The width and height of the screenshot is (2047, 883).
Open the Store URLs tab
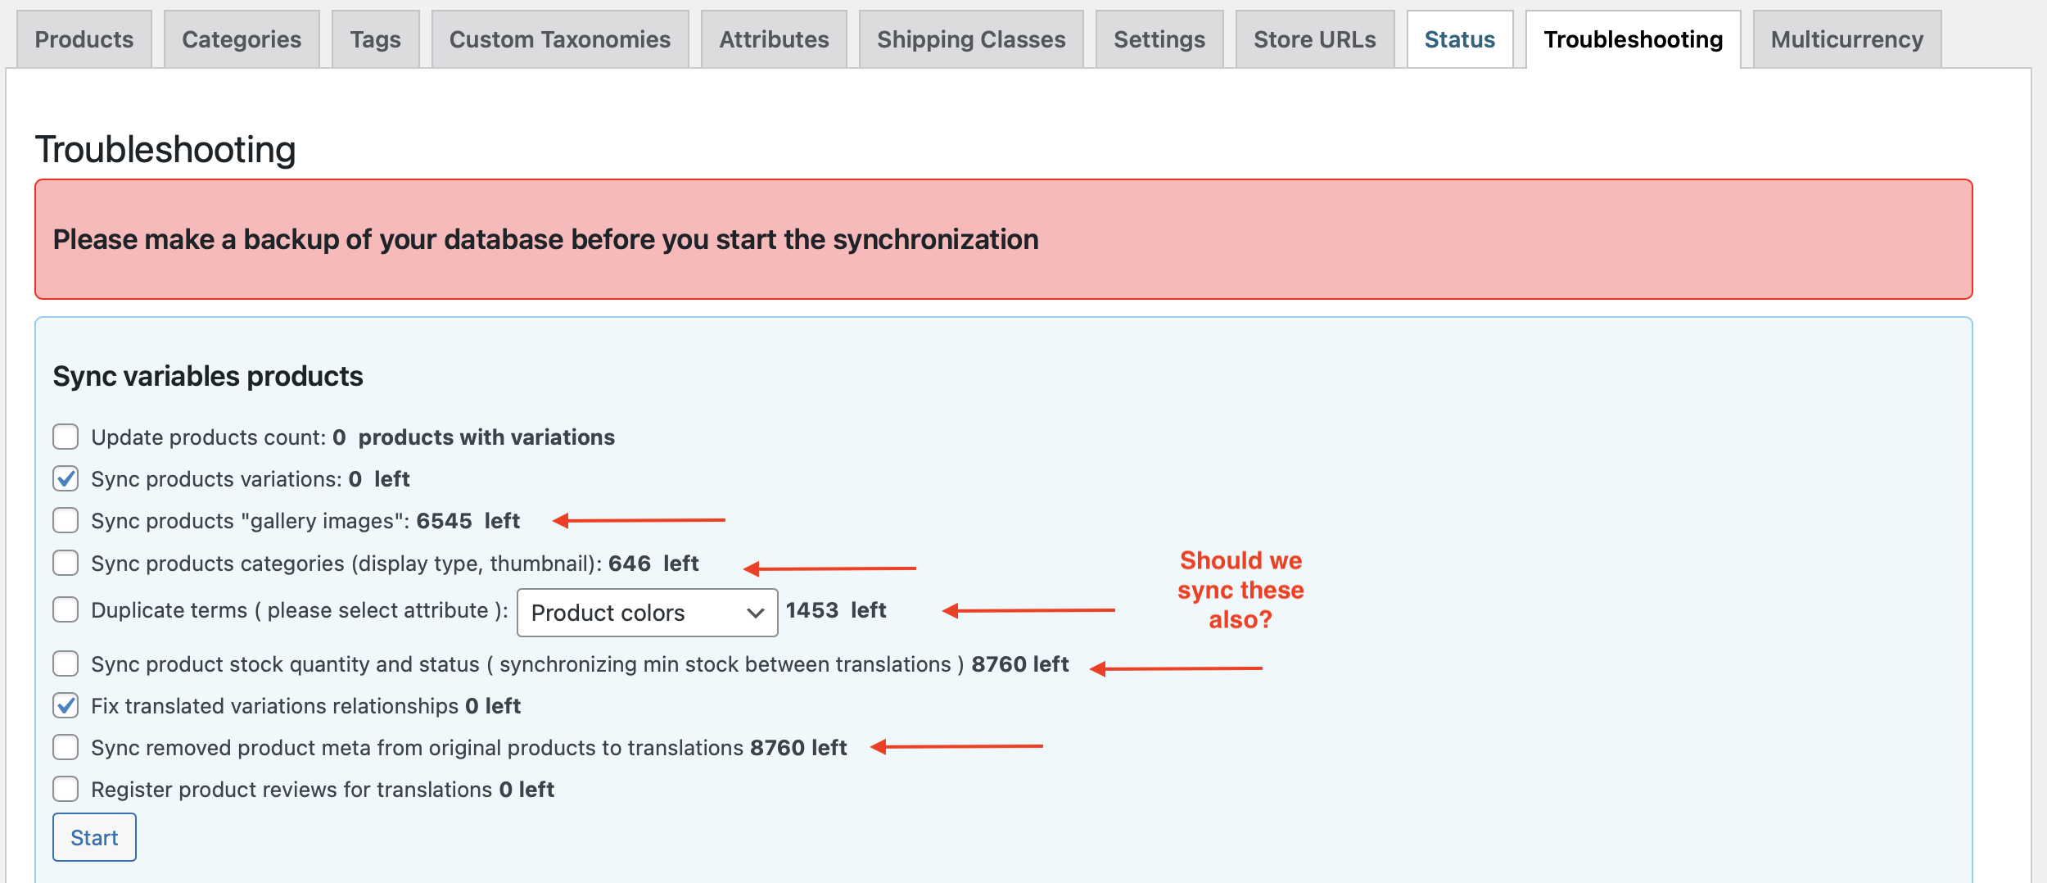tap(1315, 39)
